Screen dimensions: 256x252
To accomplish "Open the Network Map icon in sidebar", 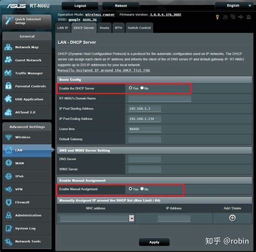I will pos(8,47).
